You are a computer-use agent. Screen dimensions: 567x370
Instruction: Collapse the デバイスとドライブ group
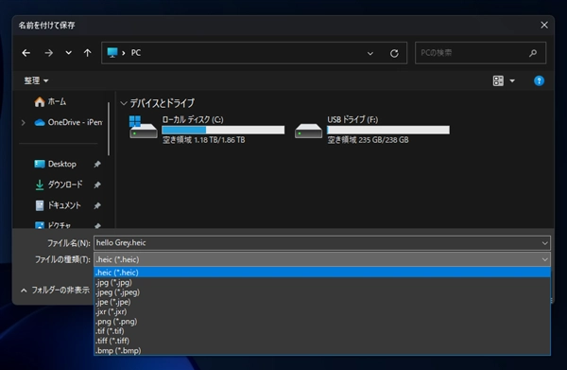(124, 103)
